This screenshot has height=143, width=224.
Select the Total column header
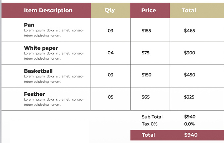click(x=189, y=10)
